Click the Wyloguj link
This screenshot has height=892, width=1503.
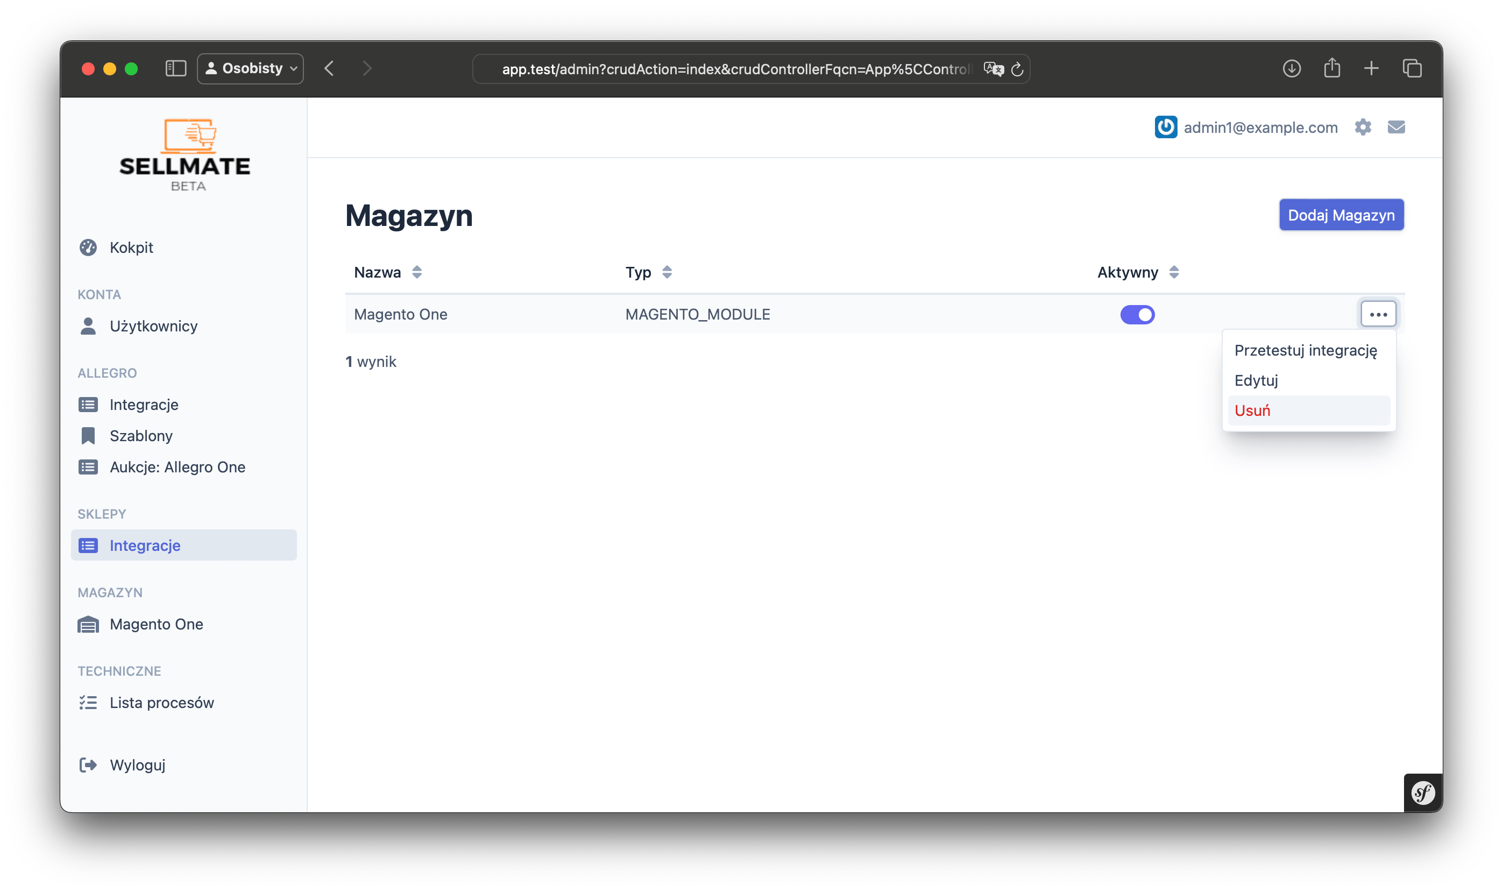138,764
